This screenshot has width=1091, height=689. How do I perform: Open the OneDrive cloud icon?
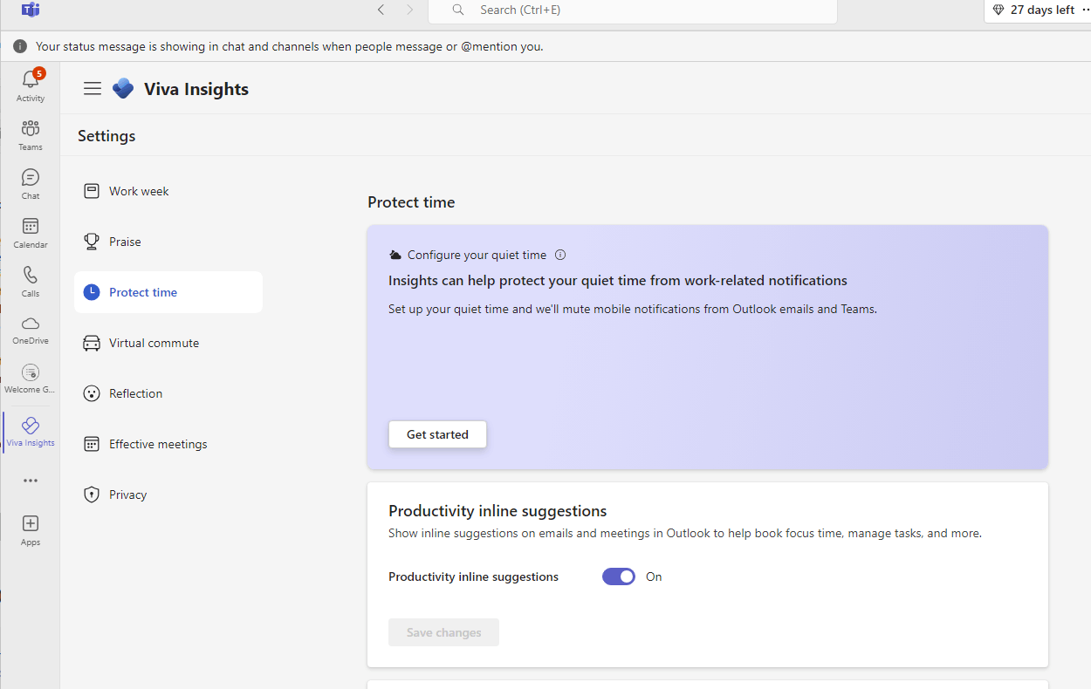(31, 324)
